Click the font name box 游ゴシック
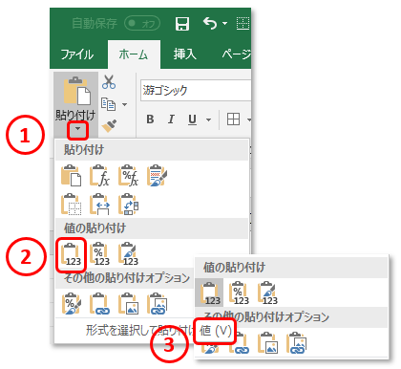Screen dimensions: 401x369 196,91
